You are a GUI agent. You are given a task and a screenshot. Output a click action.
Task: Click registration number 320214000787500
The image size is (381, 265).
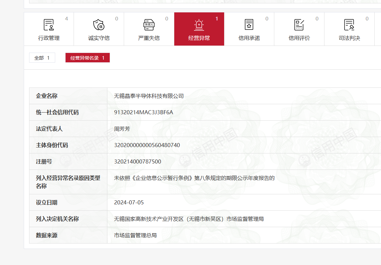click(137, 161)
